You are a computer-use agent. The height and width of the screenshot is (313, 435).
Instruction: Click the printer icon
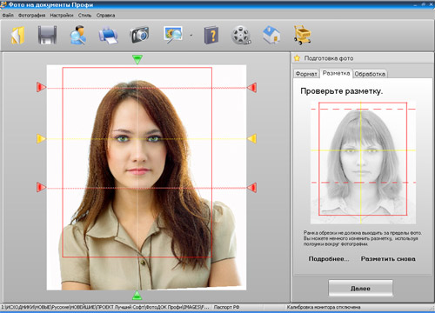[108, 36]
